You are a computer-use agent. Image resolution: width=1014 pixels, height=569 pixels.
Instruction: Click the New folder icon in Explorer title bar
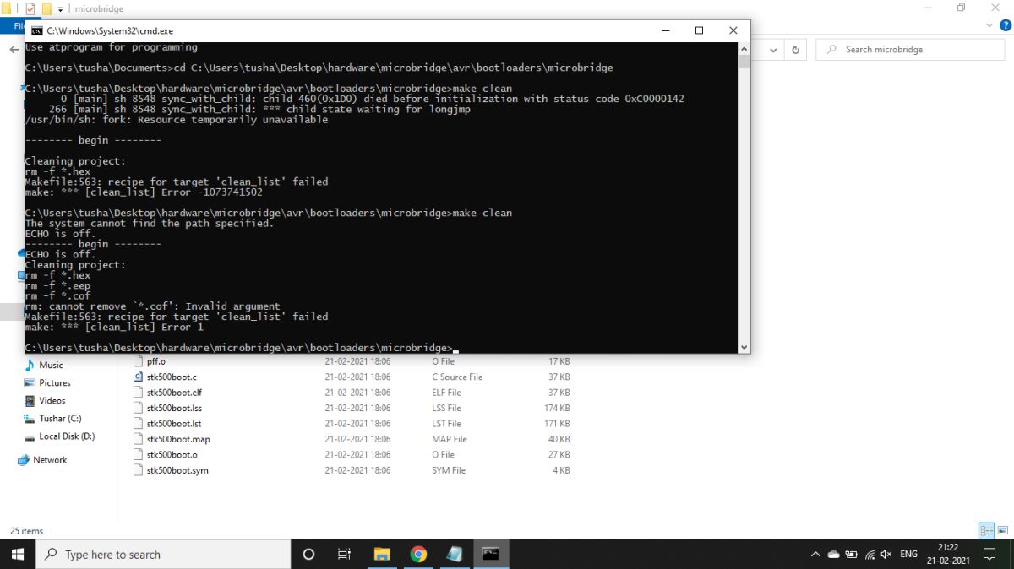(46, 8)
